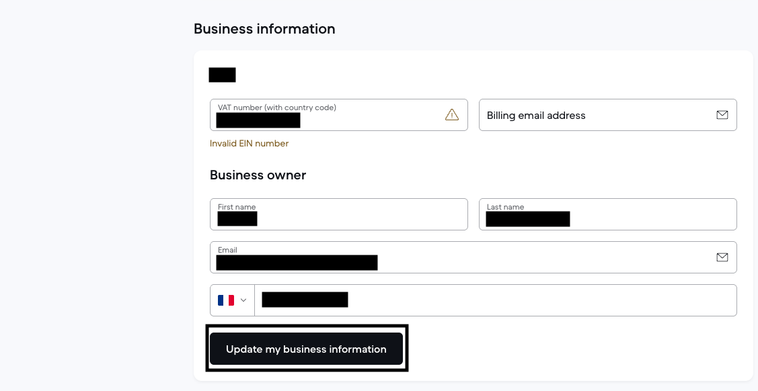The image size is (758, 391).
Task: Click the "Business owner" section heading
Action: pos(258,175)
